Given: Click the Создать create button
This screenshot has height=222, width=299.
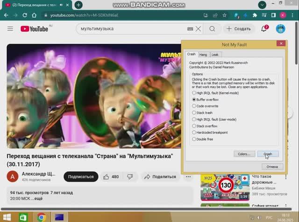Looking at the screenshot, I should tap(239, 29).
